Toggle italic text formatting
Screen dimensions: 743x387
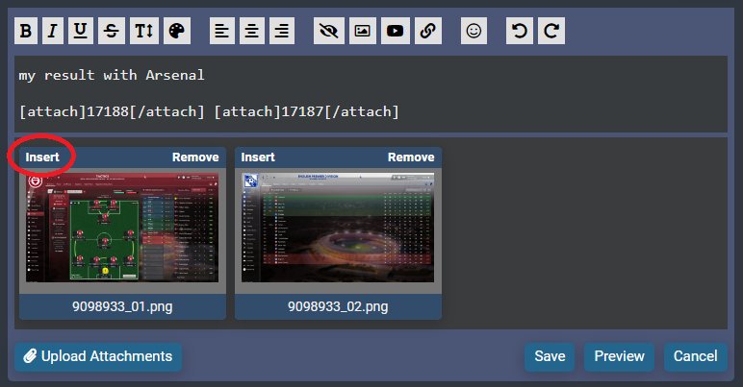[x=53, y=31]
